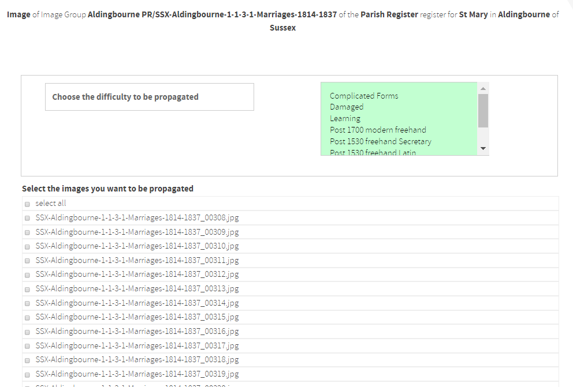Check the box for image _00314.jpg

(27, 303)
